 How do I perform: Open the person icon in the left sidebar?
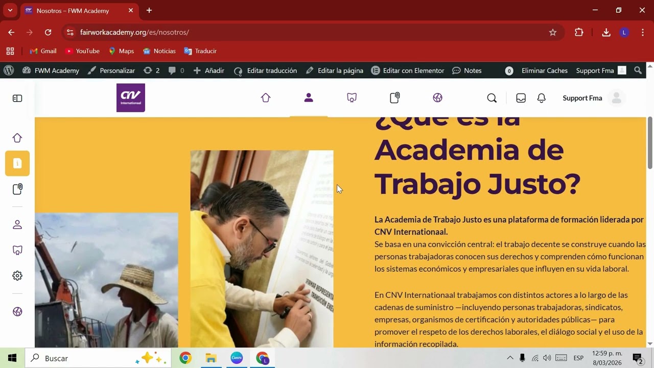point(17,224)
